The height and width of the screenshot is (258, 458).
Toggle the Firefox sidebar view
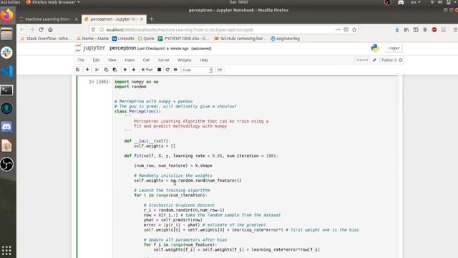click(416, 29)
